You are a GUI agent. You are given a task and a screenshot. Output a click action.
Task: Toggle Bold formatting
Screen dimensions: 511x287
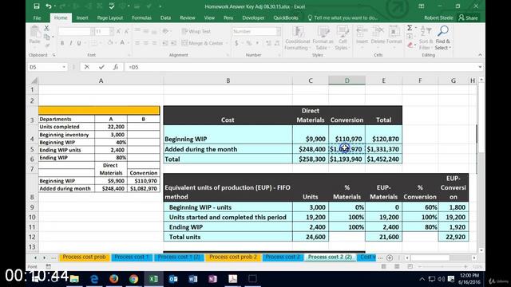pos(62,43)
